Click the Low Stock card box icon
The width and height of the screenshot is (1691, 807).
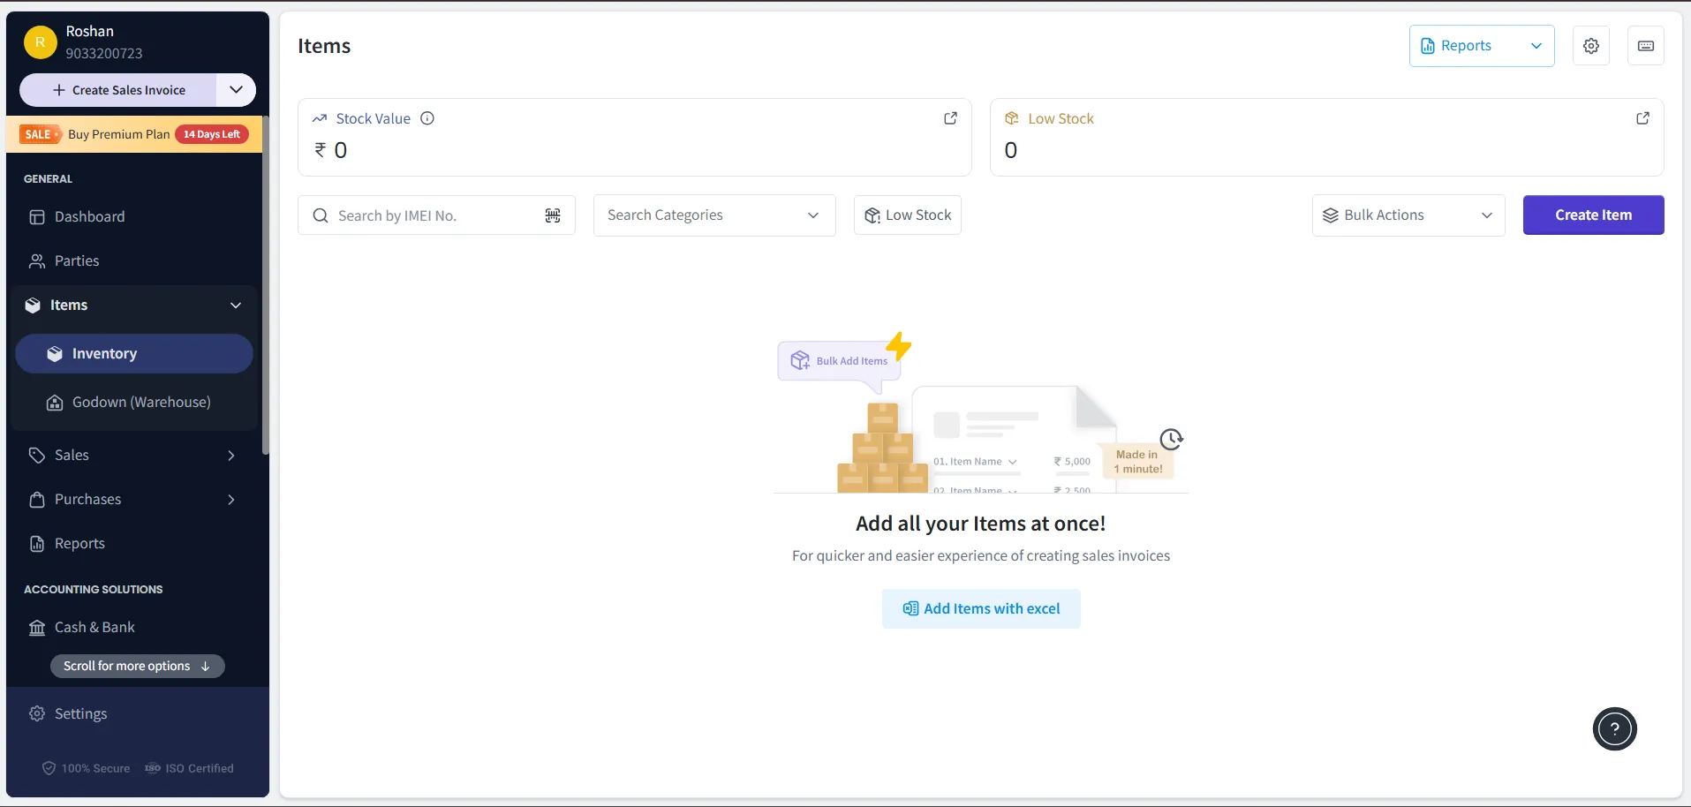coord(1012,118)
